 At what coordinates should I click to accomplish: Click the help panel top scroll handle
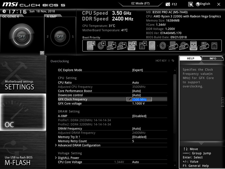(x=201, y=62)
